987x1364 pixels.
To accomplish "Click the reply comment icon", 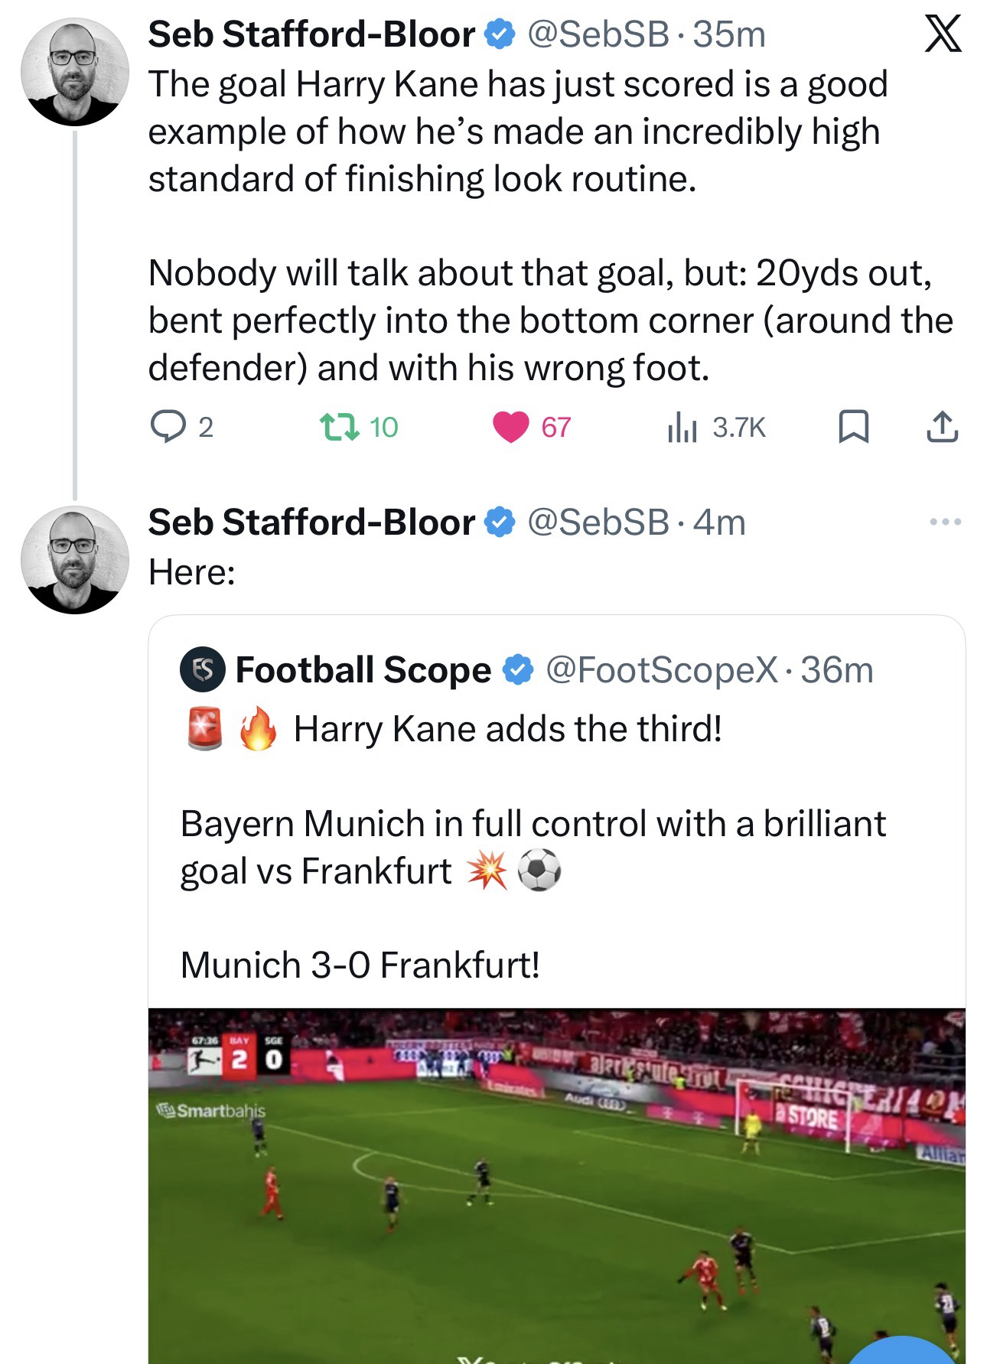I will (x=164, y=427).
